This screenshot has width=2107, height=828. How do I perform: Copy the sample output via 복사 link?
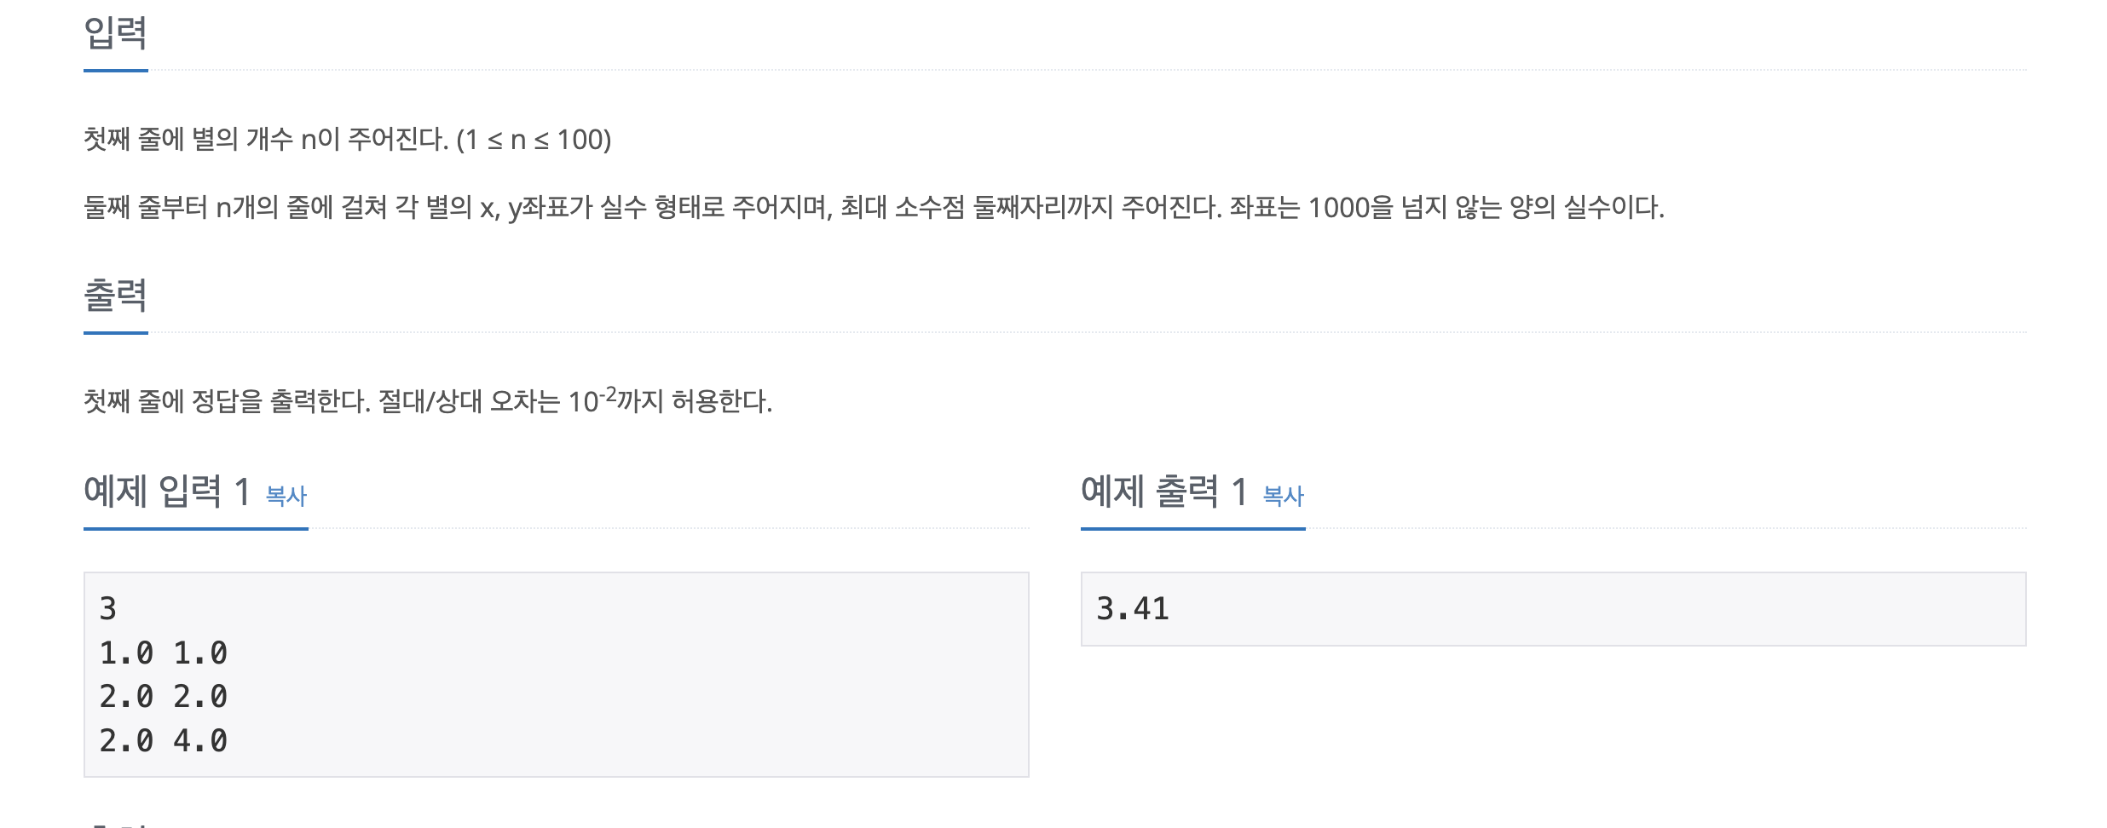1283,496
